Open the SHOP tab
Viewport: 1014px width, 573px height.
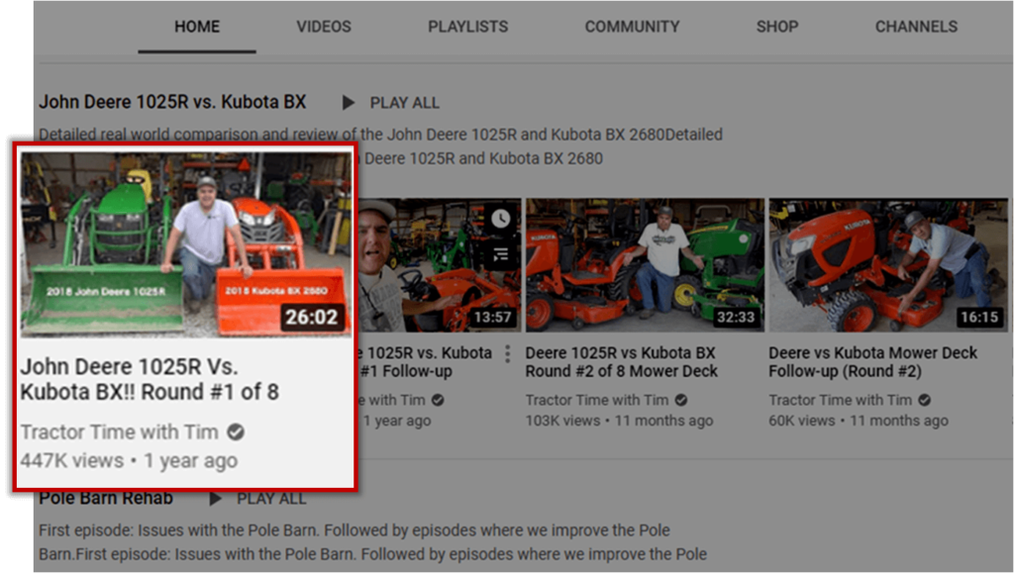point(776,27)
